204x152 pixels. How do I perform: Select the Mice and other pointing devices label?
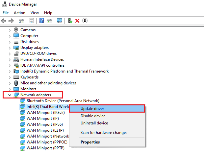tap(48, 83)
